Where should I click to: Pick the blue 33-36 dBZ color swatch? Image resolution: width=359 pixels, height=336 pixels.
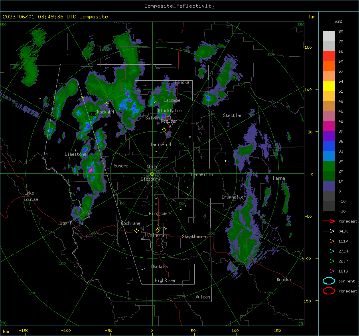(329, 146)
